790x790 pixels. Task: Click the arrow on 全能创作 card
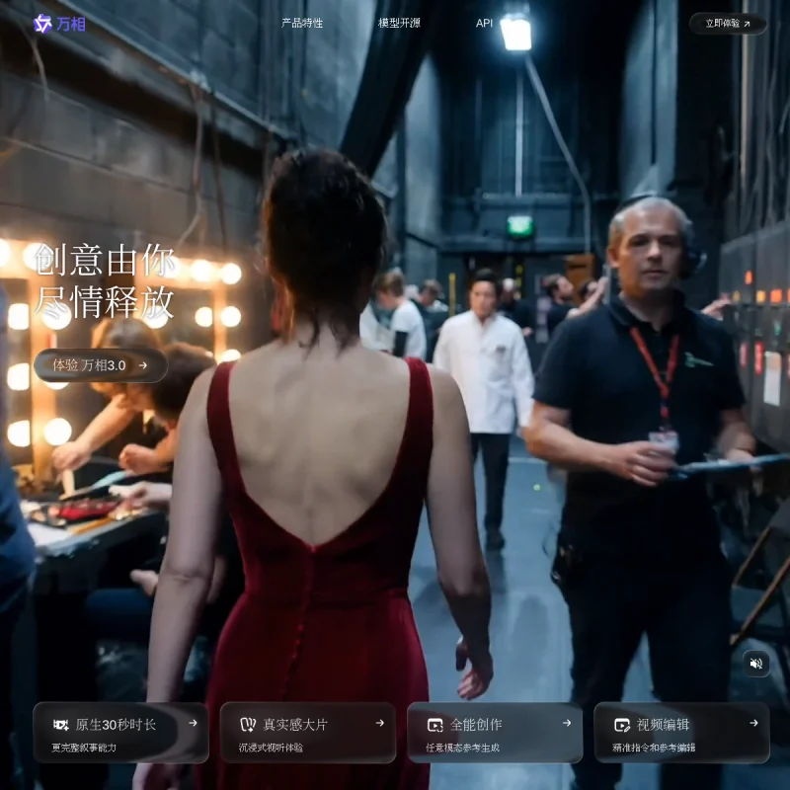[567, 723]
